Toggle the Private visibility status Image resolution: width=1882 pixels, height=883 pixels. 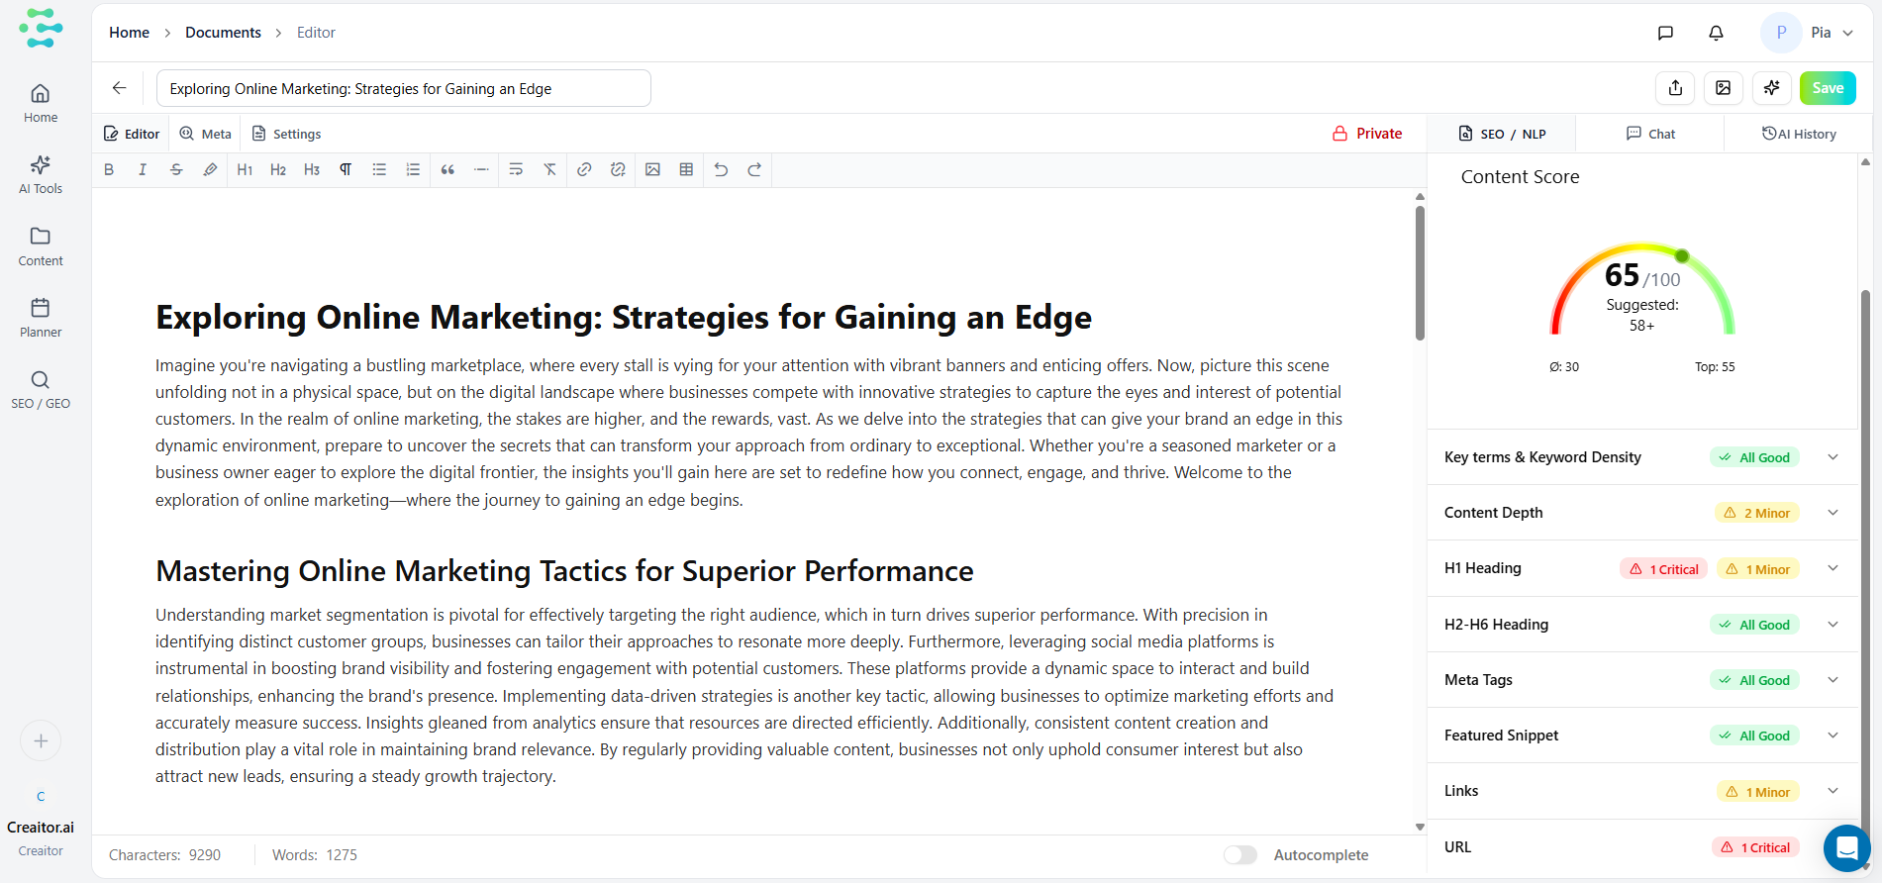[x=1367, y=134]
